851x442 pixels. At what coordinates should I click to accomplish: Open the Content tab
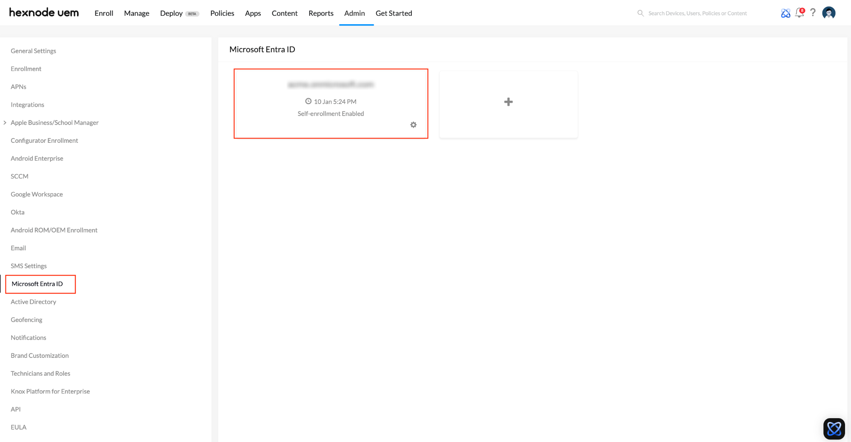coord(285,13)
